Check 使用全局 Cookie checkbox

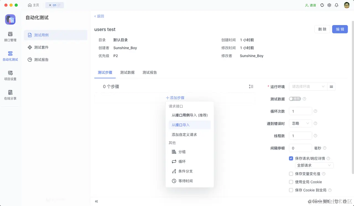pyautogui.click(x=291, y=182)
